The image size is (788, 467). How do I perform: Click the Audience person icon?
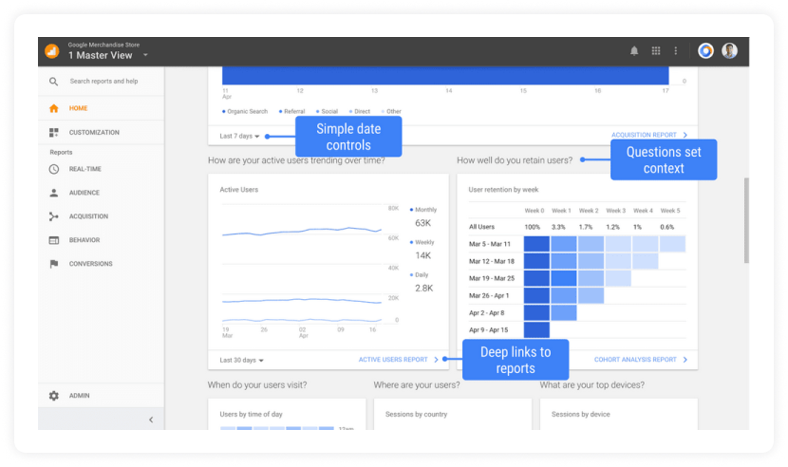[54, 193]
